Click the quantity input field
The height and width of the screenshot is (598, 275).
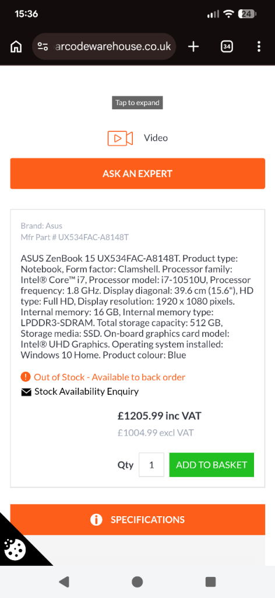(x=151, y=465)
